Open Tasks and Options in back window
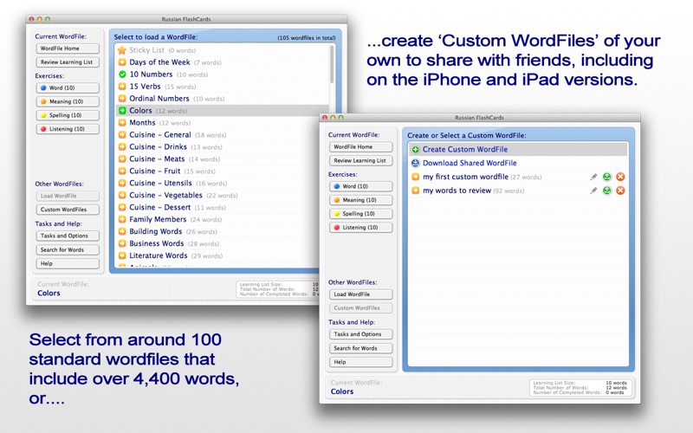The height and width of the screenshot is (433, 693). (x=68, y=236)
